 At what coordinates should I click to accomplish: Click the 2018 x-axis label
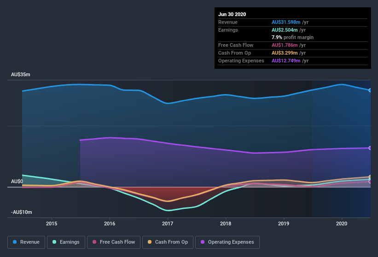[x=226, y=223]
